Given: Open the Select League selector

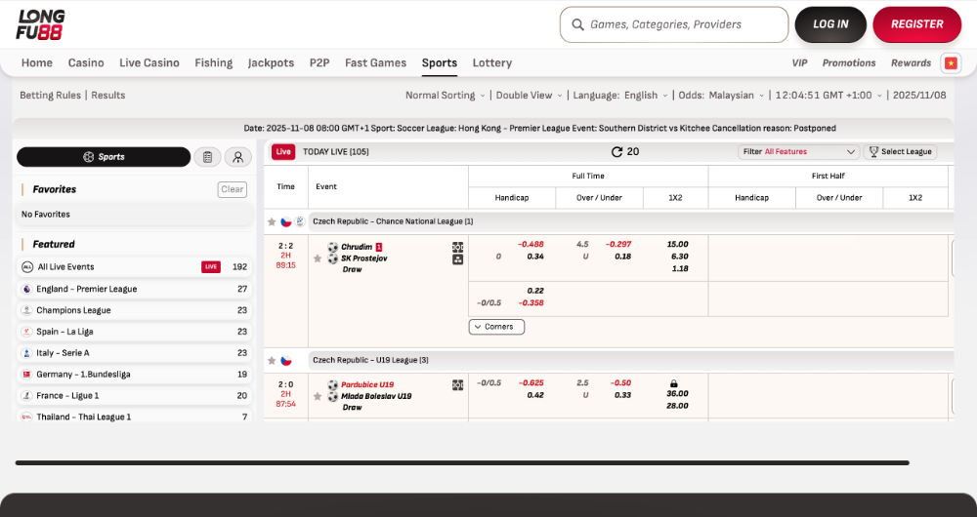Looking at the screenshot, I should pos(900,152).
